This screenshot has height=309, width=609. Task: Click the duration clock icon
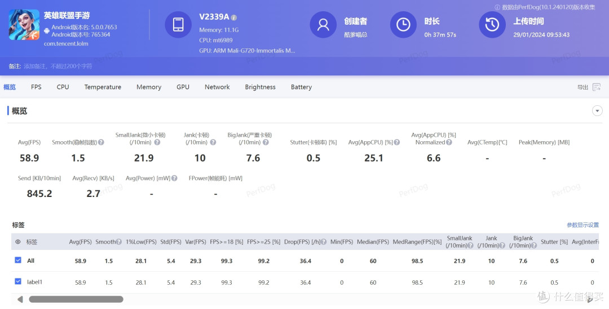(x=403, y=25)
